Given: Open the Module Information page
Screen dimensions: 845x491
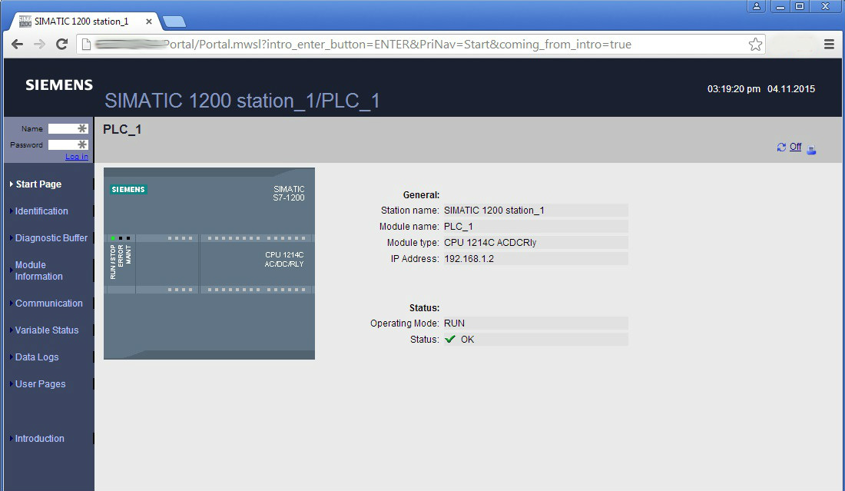Looking at the screenshot, I should coord(39,270).
